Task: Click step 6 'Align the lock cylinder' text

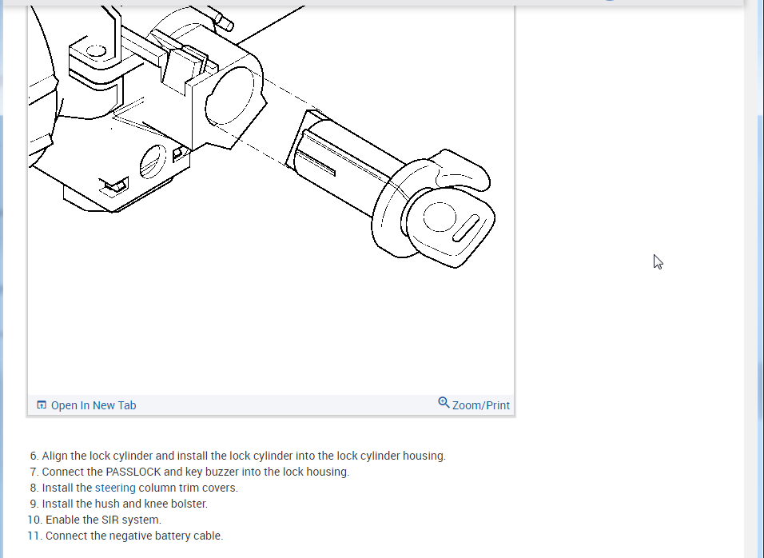Action: tap(244, 456)
